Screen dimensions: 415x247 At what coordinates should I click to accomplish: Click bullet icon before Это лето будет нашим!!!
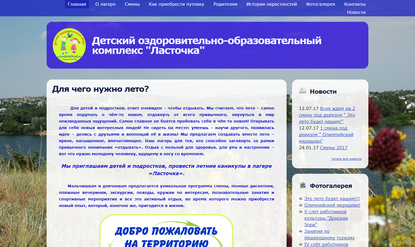[301, 199]
